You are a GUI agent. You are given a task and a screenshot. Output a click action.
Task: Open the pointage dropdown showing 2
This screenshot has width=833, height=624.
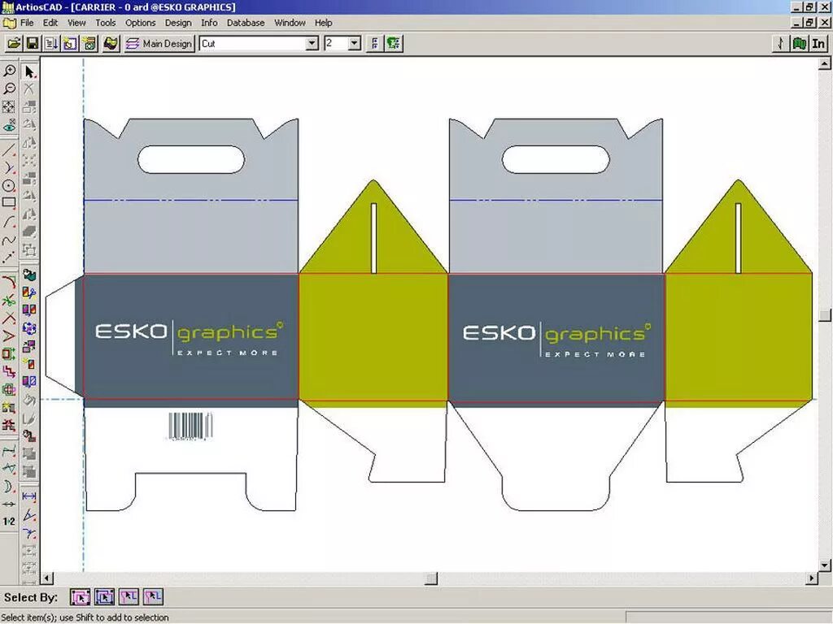[x=355, y=44]
